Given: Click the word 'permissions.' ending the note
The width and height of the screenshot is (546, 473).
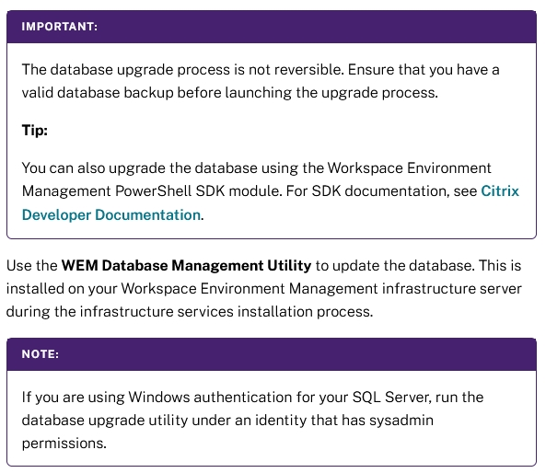Looking at the screenshot, I should pyautogui.click(x=64, y=444).
